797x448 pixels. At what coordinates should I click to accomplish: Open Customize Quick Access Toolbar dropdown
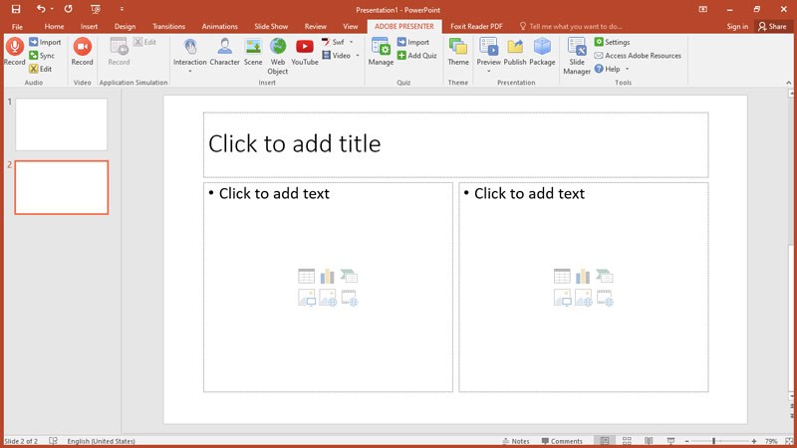122,9
